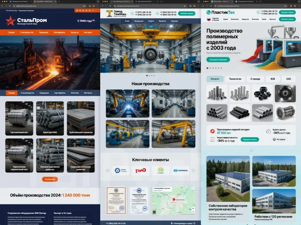Switch to B2B tab
This screenshot has height=225, width=301.
pos(273,79)
